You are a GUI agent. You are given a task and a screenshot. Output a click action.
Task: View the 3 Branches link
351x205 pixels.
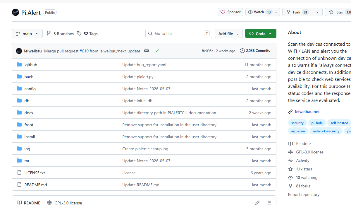[60, 34]
